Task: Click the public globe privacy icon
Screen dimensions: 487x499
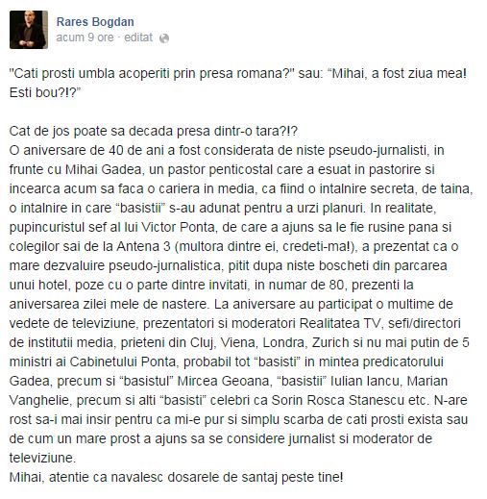Action: point(164,38)
